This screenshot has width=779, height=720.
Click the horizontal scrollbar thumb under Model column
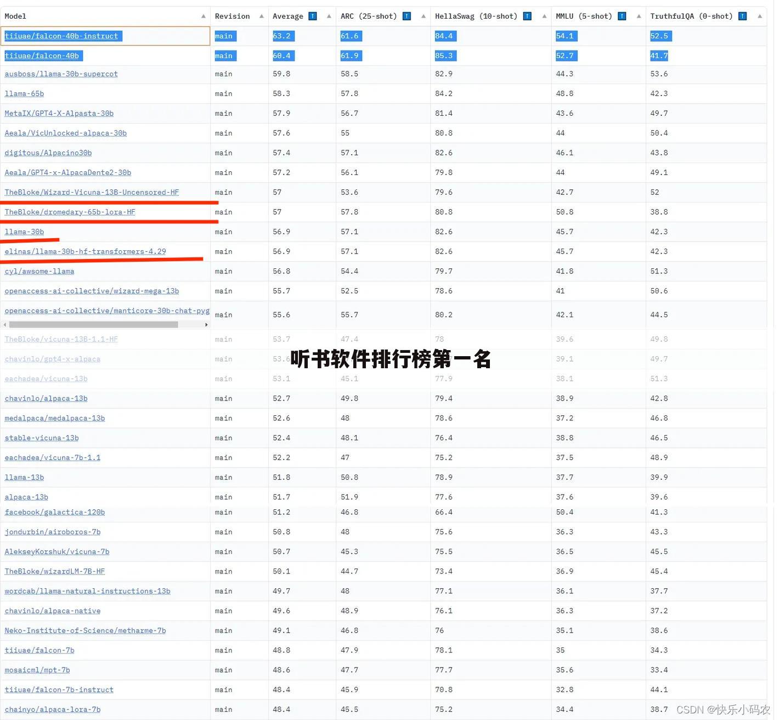click(93, 325)
